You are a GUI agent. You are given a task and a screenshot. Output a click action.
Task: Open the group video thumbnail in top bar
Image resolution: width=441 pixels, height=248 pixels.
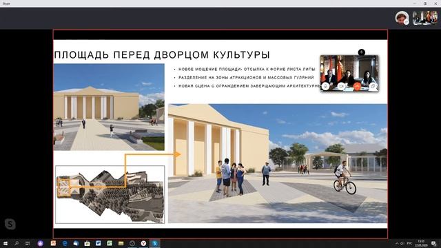pyautogui.click(x=425, y=18)
